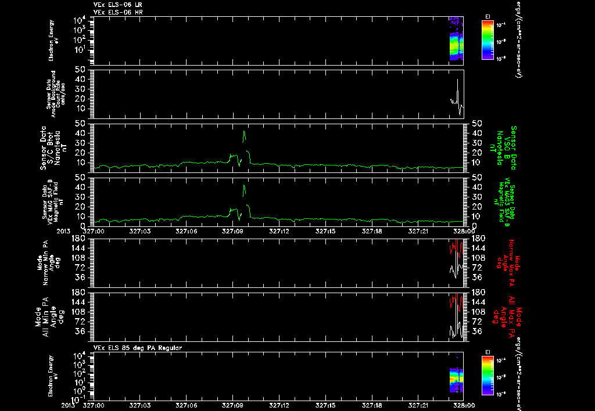Click the "VEx ELS 85 deg PA Regular" heading

pos(138,348)
